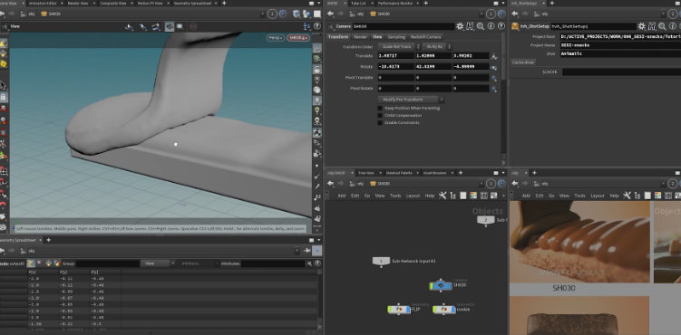Select the active viewport handle tool in View toolbar
Image resolution: width=681 pixels, height=335 pixels.
[170, 26]
